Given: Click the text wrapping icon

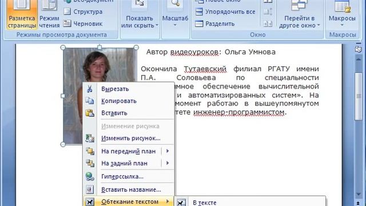Looking at the screenshot, I should click(x=90, y=202).
